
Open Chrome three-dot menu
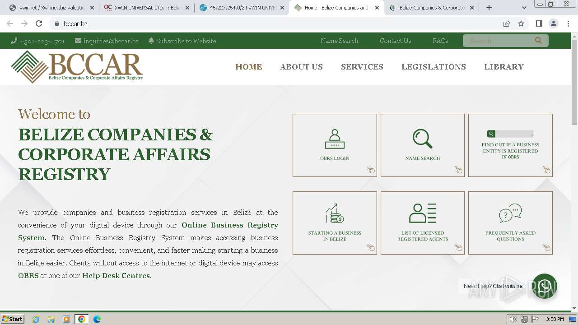click(x=568, y=23)
